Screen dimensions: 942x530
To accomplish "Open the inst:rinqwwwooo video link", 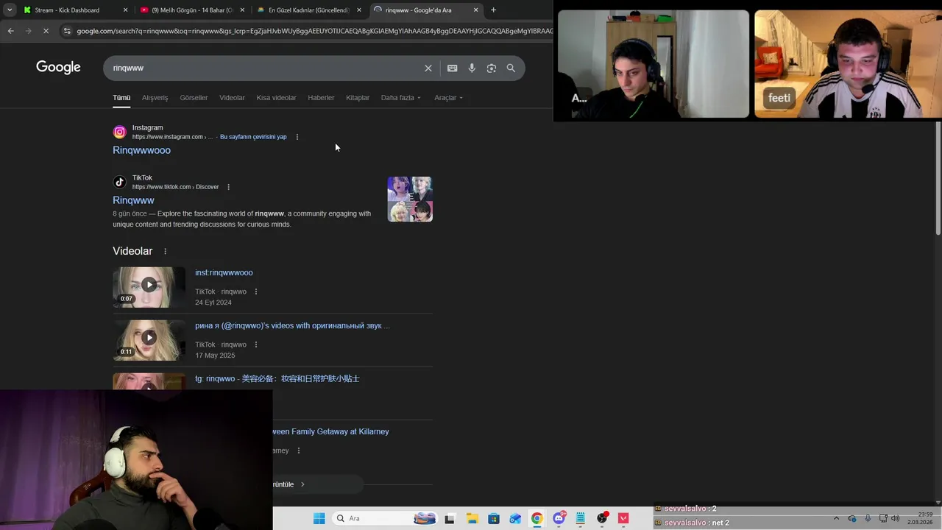I will pos(224,273).
